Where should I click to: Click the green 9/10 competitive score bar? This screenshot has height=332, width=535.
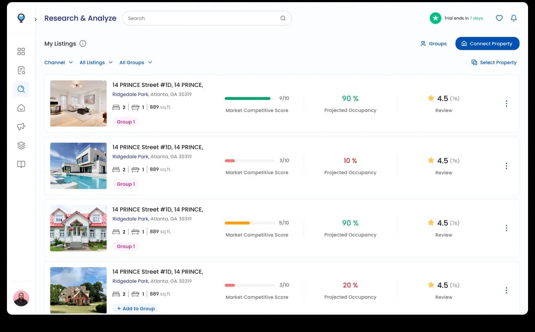(250, 99)
